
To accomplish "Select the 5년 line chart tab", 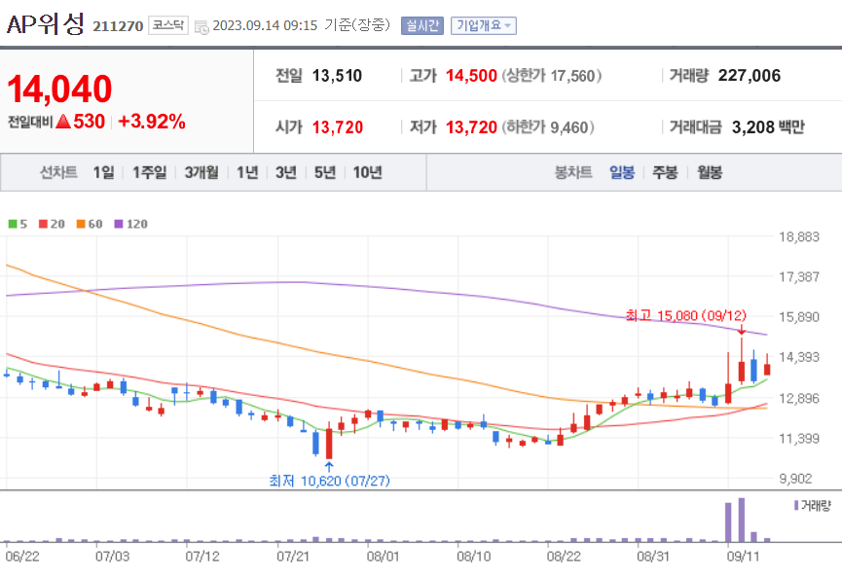I will 325,172.
